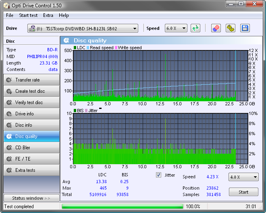
Task: Switch to the CD Bler test
Action: coord(31,148)
